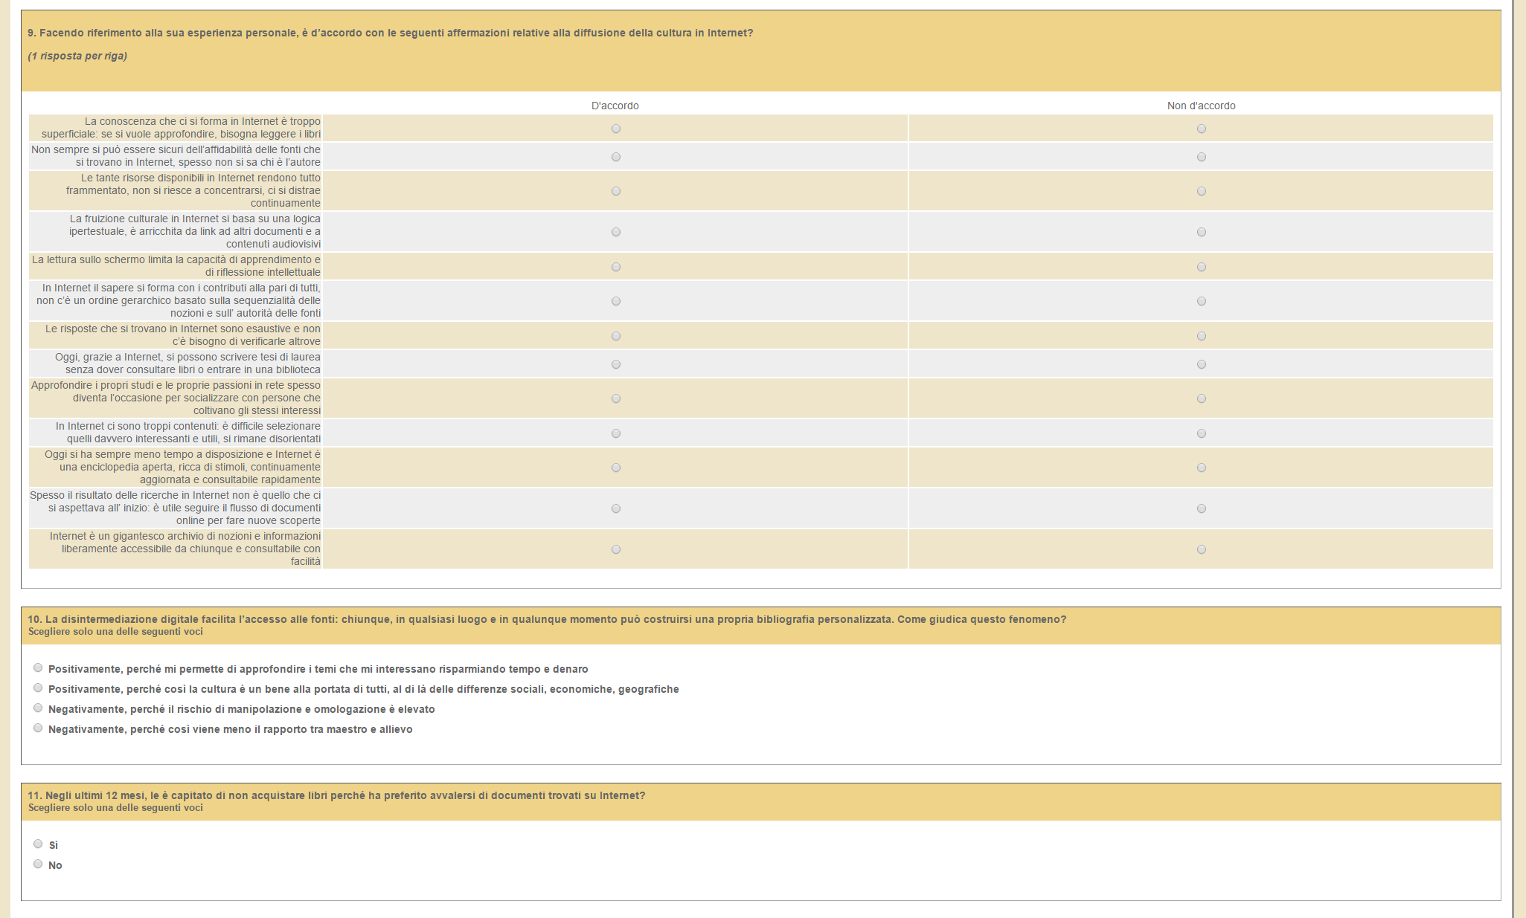This screenshot has height=918, width=1526.
Task: Select D'accordo for 'gigantesco archivio' statement
Action: 615,549
